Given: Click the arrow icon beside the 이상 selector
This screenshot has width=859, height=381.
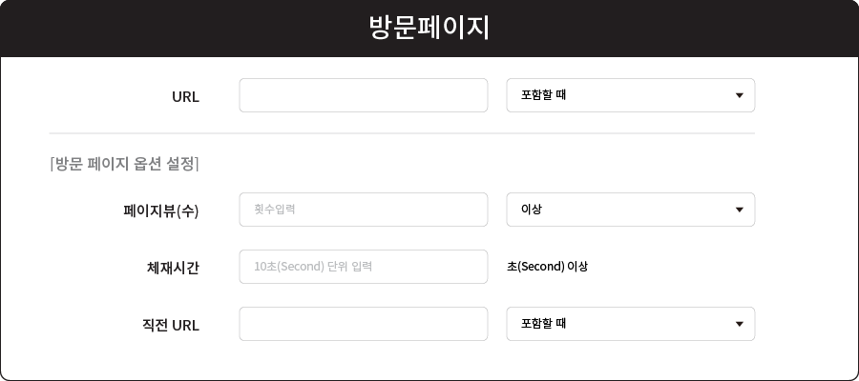Looking at the screenshot, I should [x=739, y=210].
